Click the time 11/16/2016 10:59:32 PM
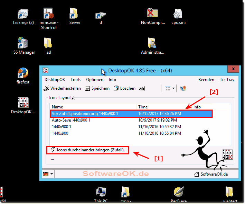Screen dimensions: 245x204 point(160,127)
